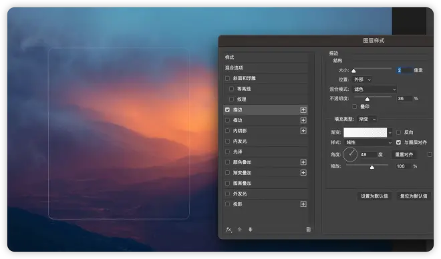The image size is (441, 259).
Task: Click the plus icon beside 投影
Action: [303, 204]
